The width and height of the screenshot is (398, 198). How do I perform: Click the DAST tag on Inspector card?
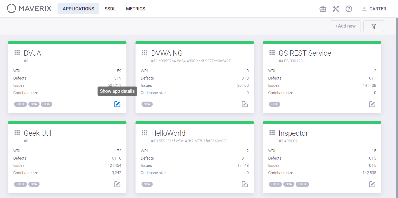(302, 184)
